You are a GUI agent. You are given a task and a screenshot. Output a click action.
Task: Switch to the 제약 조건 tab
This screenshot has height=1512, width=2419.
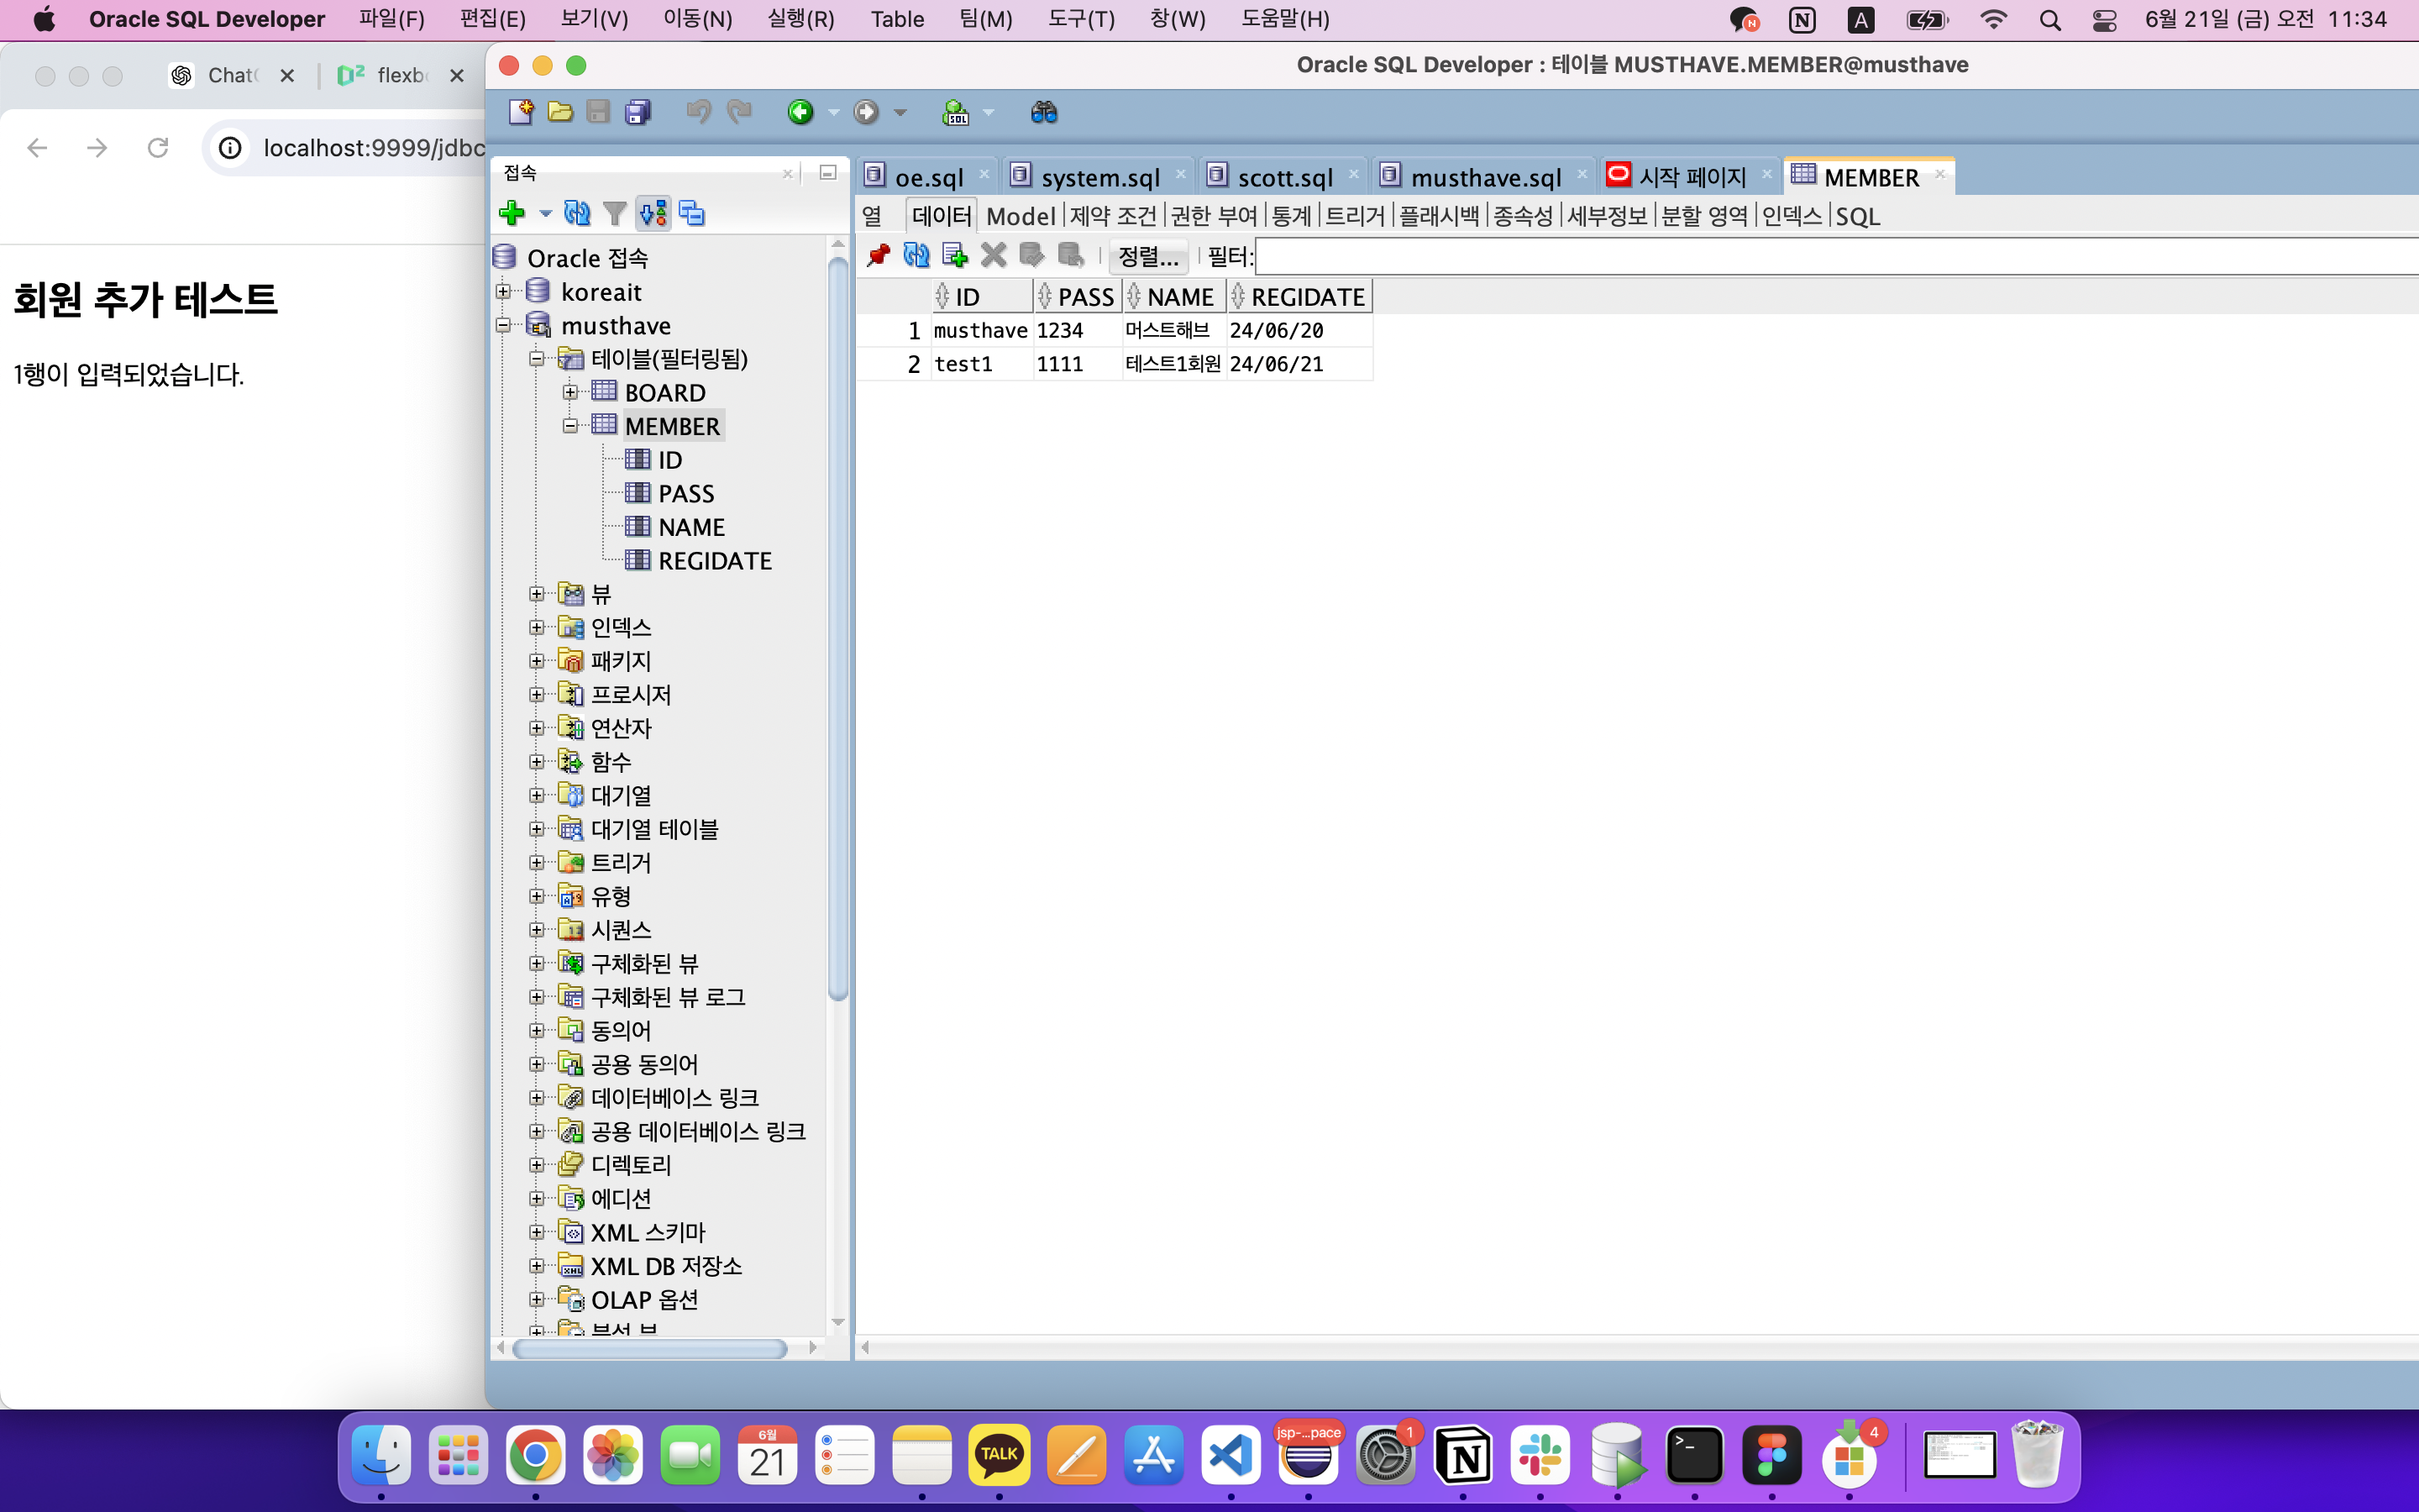[x=1111, y=216]
